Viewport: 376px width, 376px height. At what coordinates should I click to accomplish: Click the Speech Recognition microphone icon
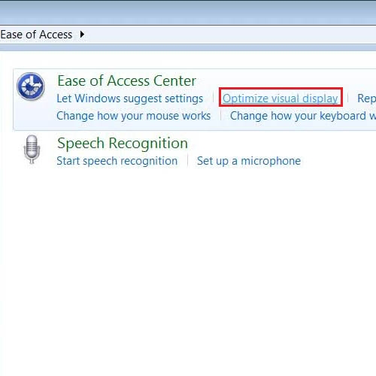pyautogui.click(x=32, y=150)
